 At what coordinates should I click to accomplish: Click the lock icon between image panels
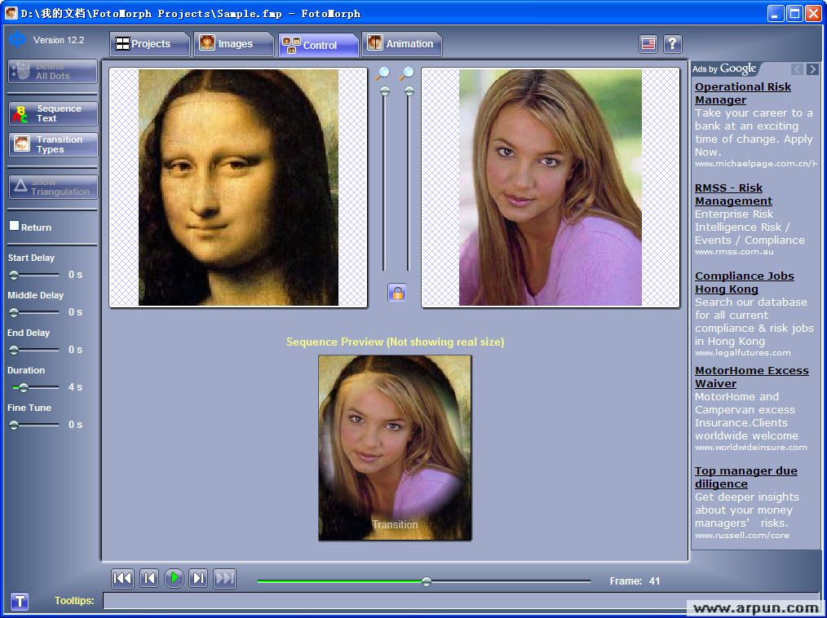[x=396, y=293]
